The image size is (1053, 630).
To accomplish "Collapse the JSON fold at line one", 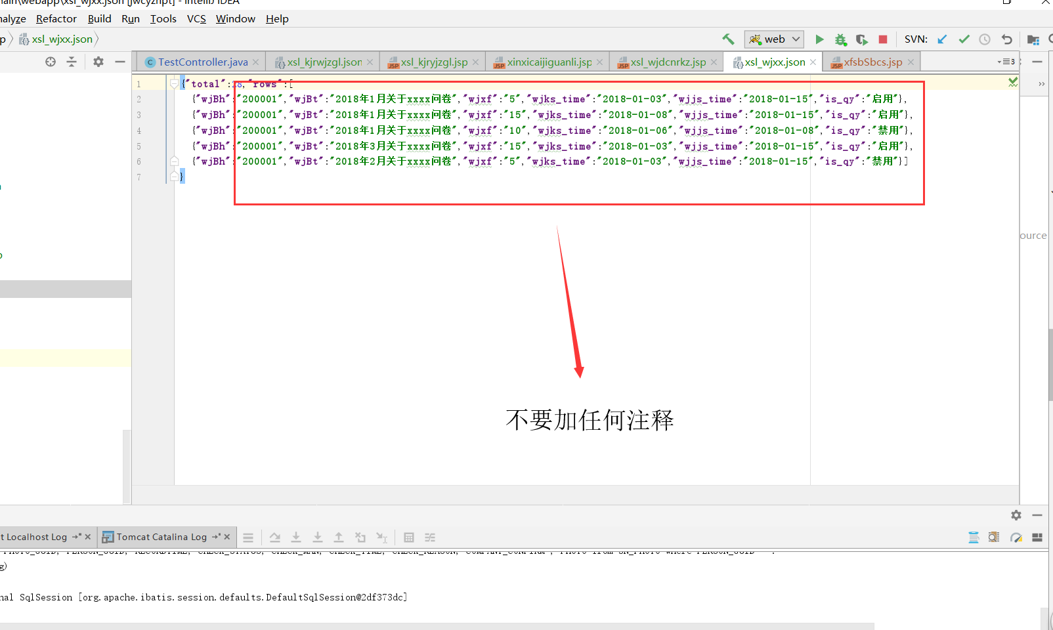I will point(173,84).
